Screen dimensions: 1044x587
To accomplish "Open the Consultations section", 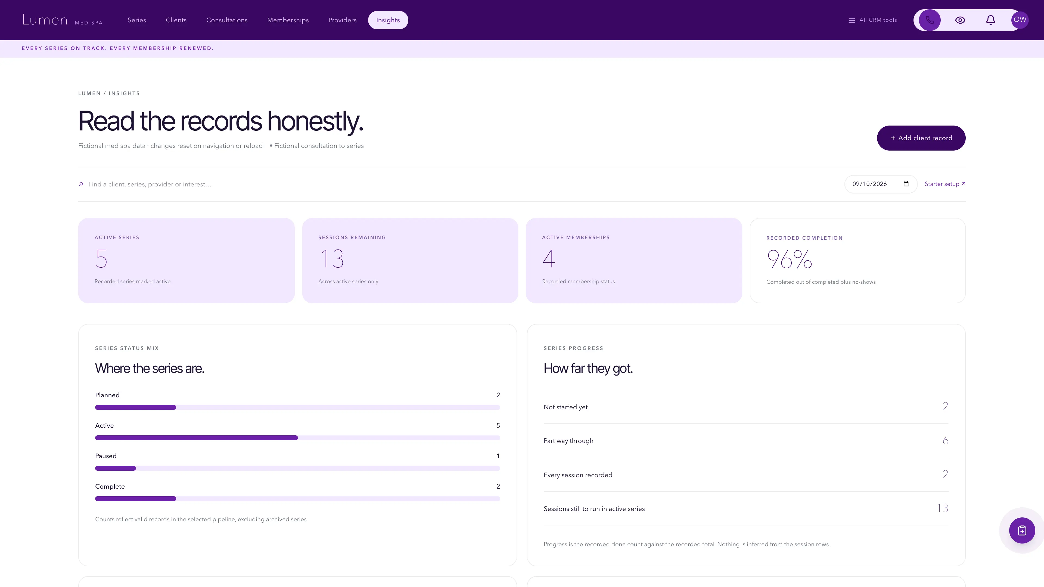I will pos(227,20).
